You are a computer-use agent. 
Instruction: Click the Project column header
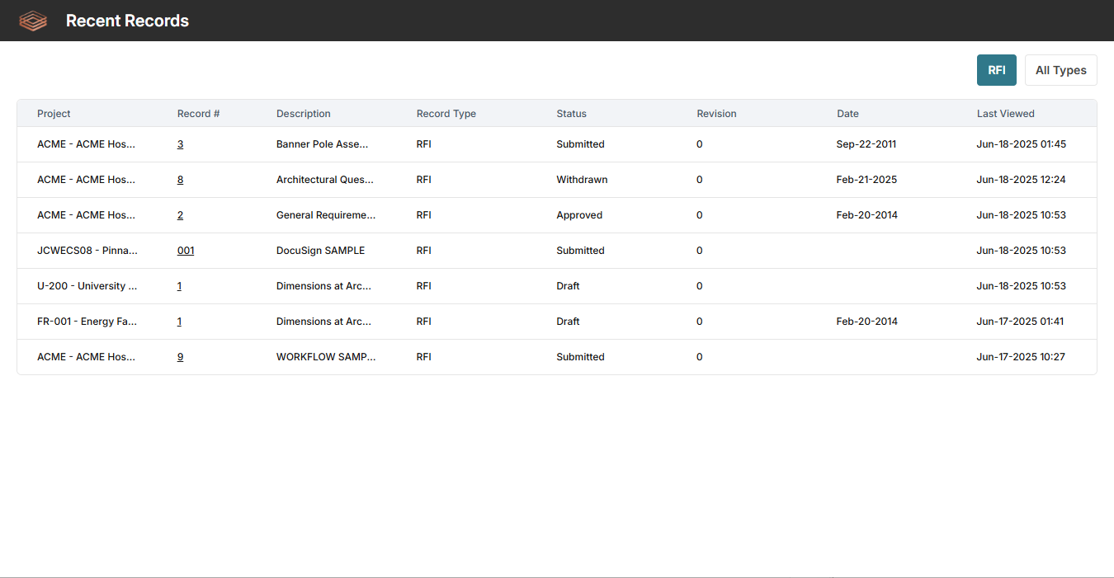click(54, 114)
